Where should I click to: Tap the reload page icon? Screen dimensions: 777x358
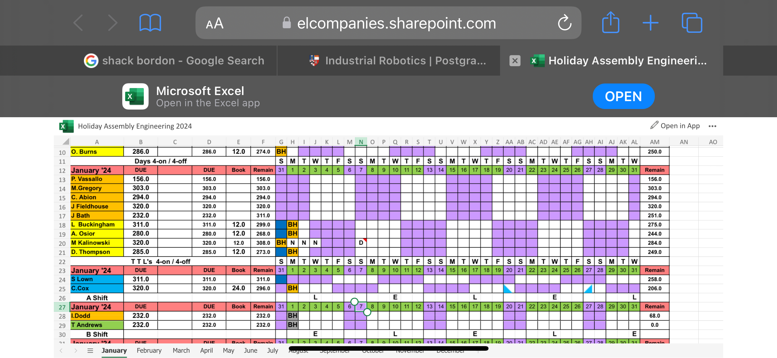565,23
